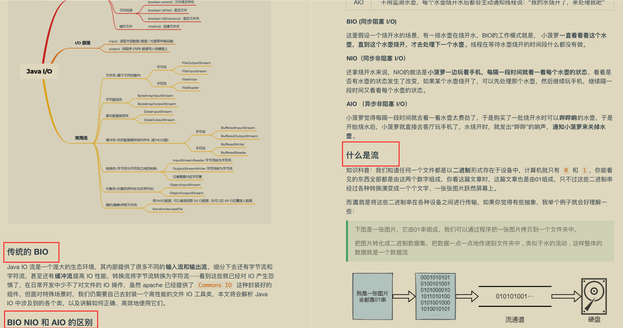
Task: Click the '随机(随意)存取文件流' branch
Action: tap(121, 205)
